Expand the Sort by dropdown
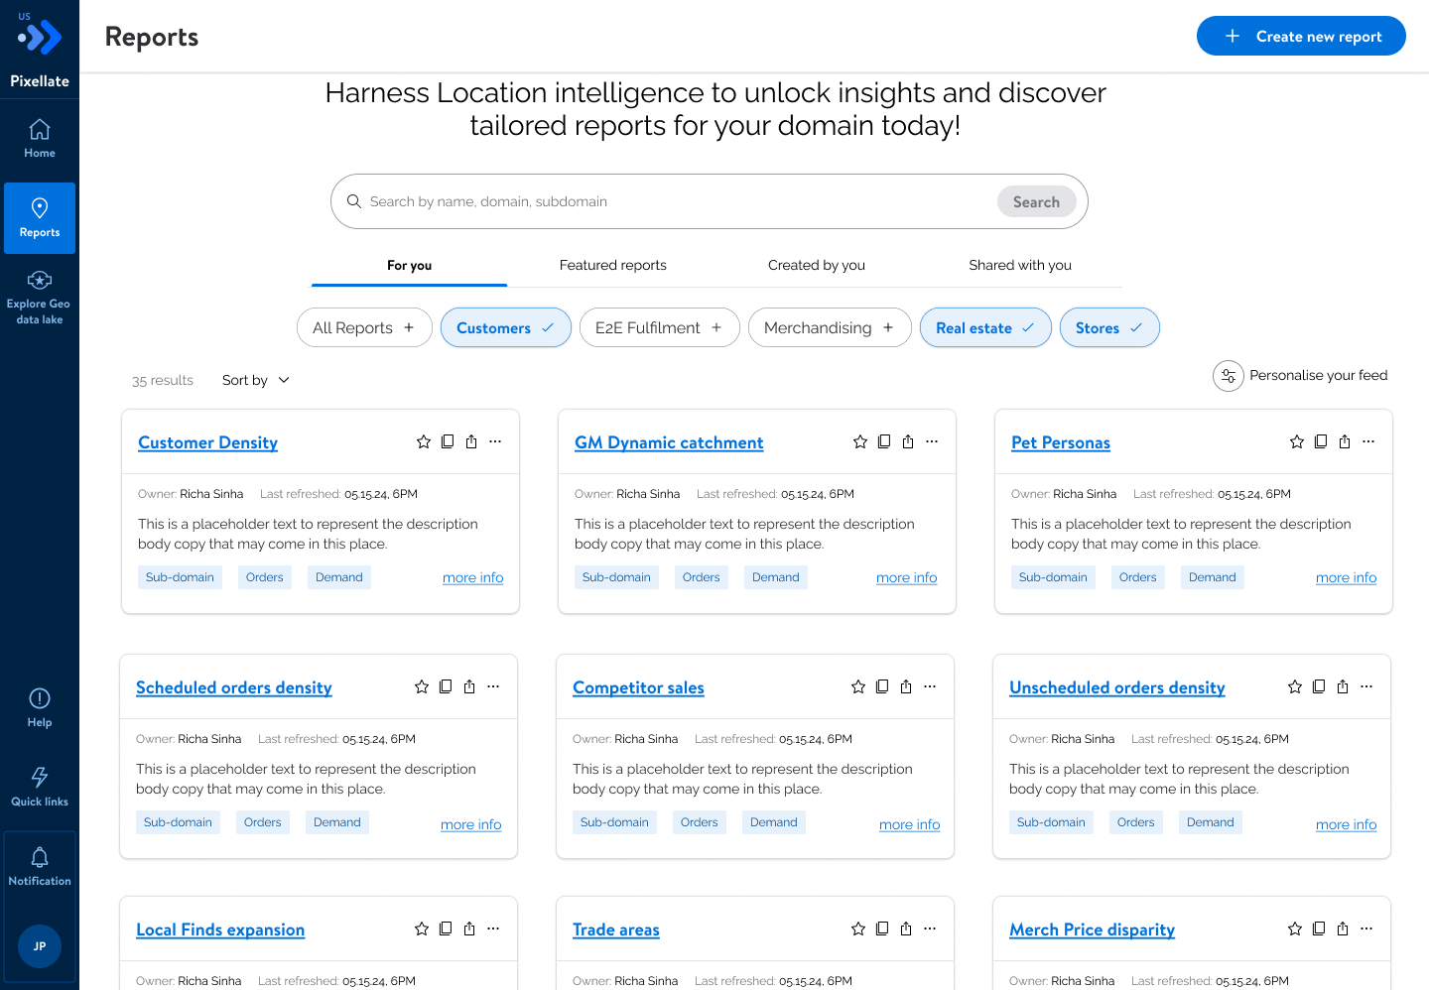 click(x=256, y=380)
